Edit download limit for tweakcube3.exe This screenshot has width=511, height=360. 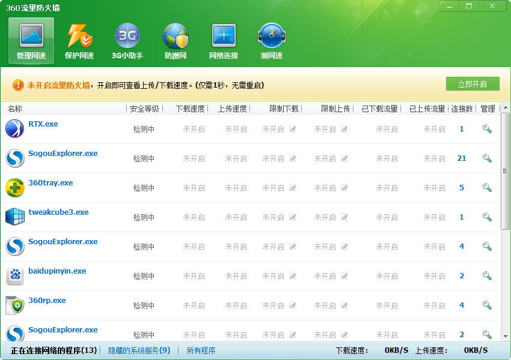(x=293, y=217)
